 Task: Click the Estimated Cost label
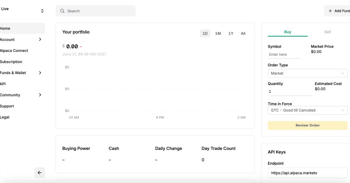(x=328, y=84)
